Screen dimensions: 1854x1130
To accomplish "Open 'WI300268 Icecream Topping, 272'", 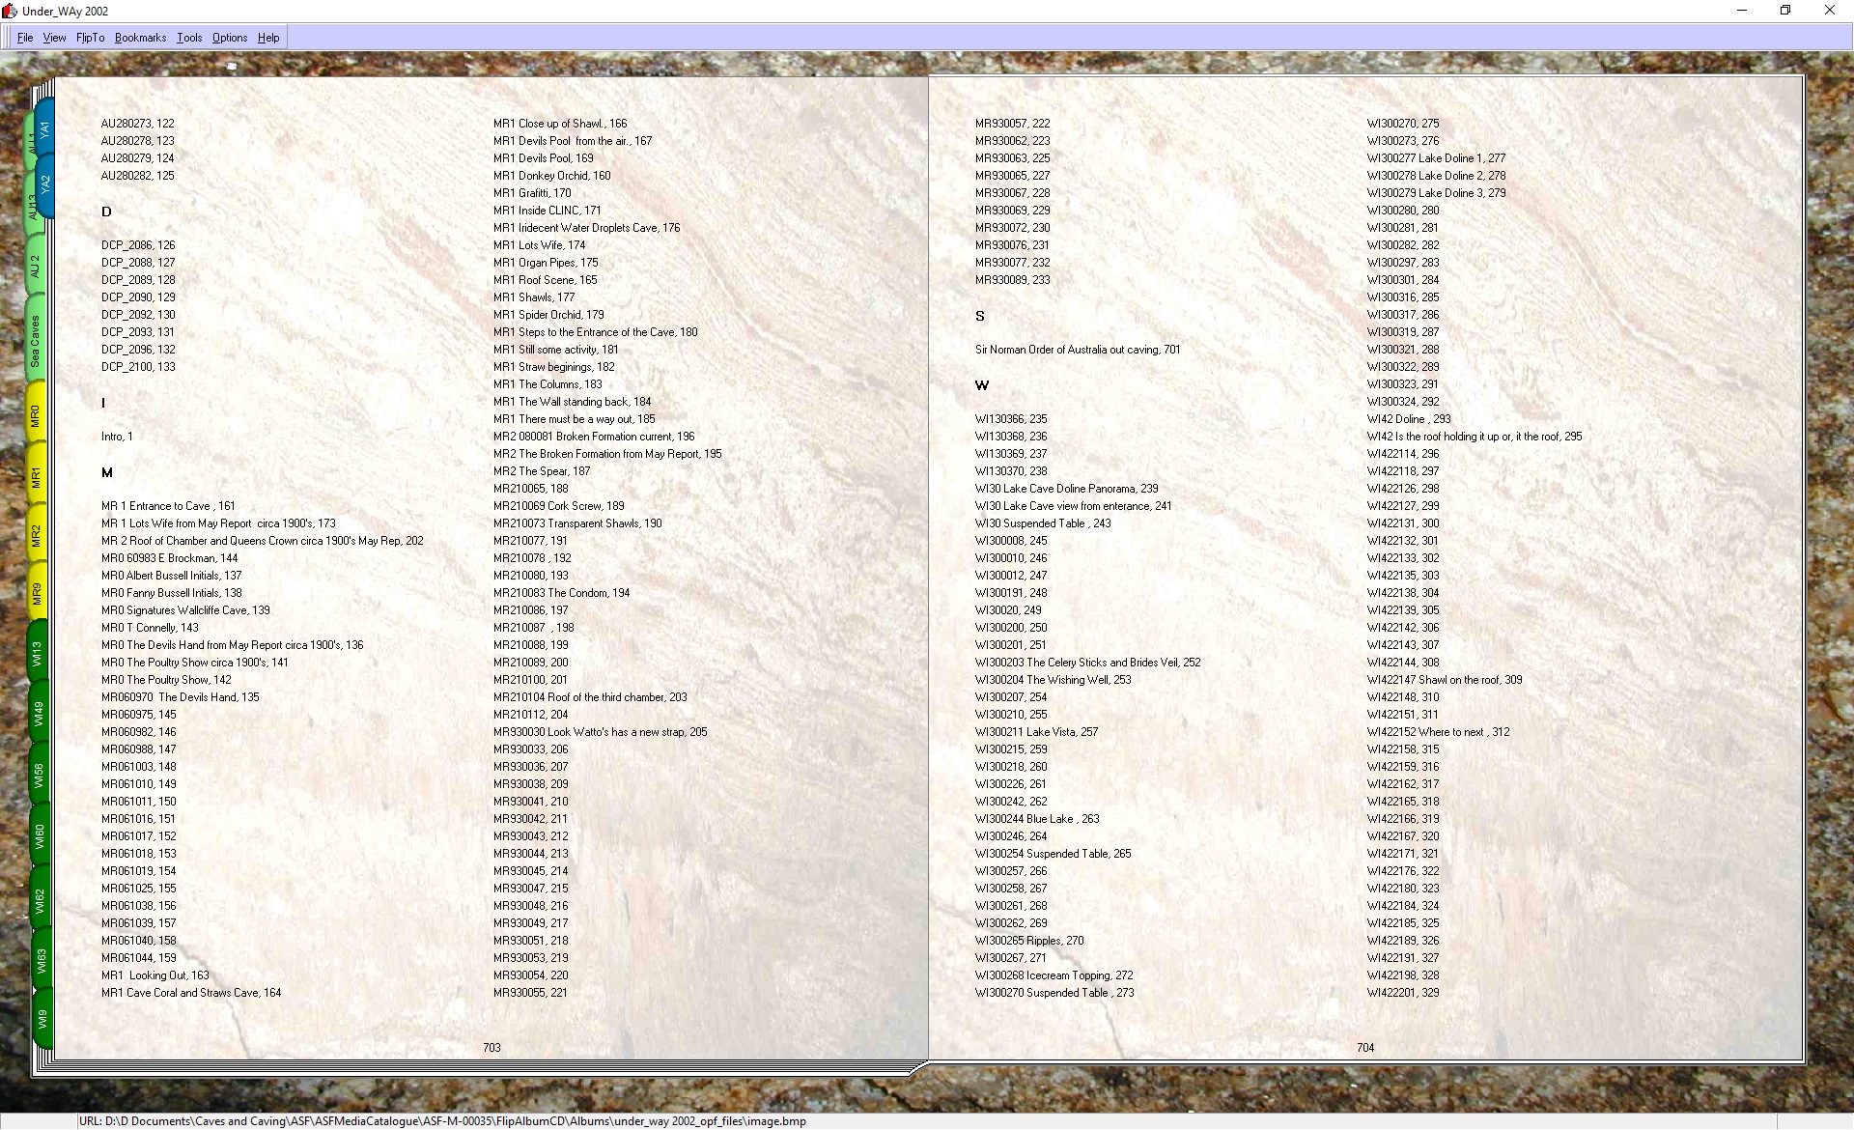I will (x=1053, y=975).
